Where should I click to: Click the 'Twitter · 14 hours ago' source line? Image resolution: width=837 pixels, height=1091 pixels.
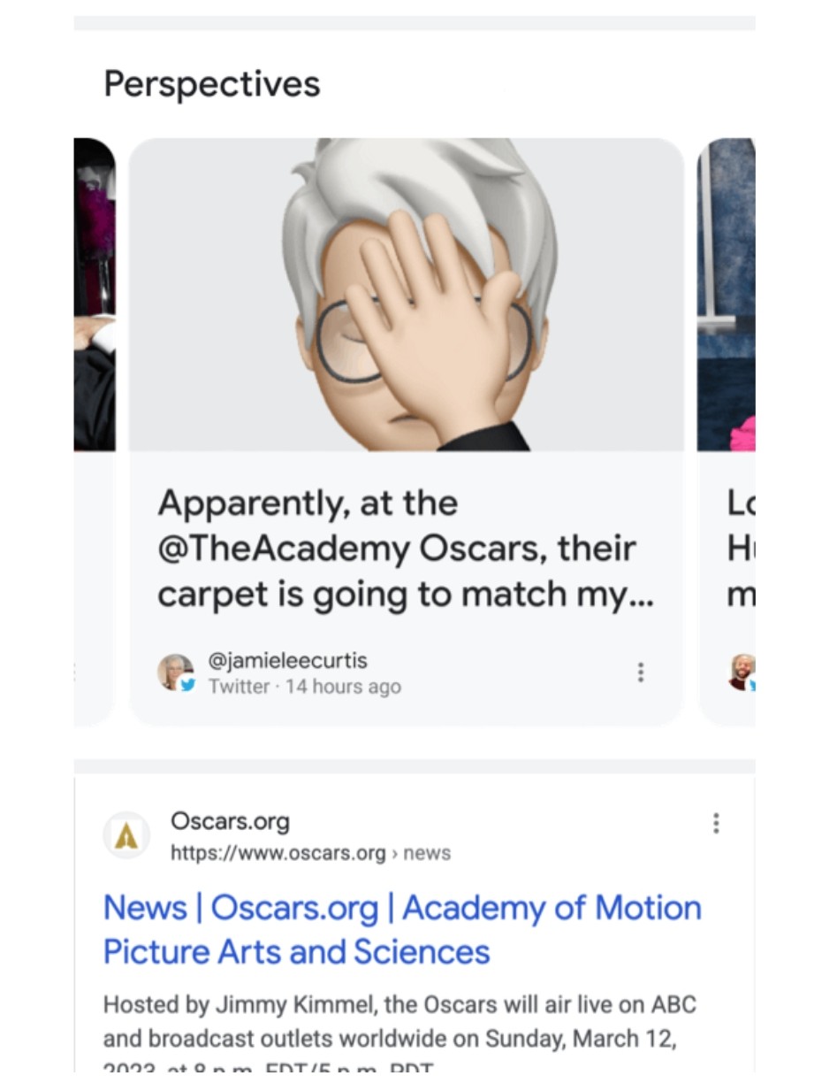tap(304, 687)
